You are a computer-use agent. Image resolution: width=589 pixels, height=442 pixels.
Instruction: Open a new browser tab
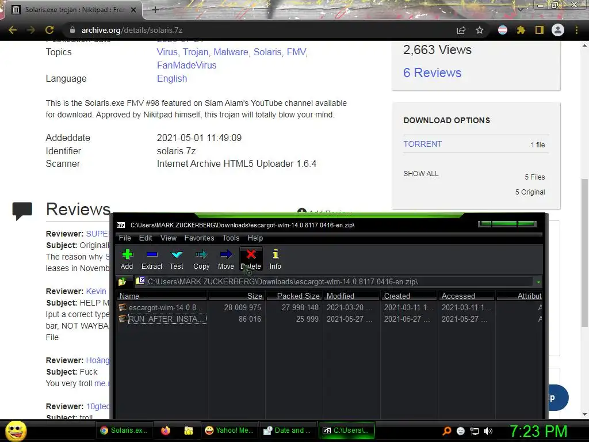[x=155, y=10]
